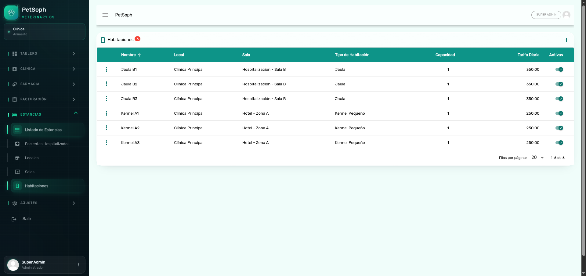Click the PetSoph paw logo icon

coord(11,13)
